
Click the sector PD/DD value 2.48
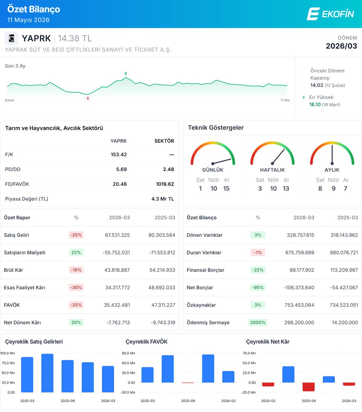(169, 169)
